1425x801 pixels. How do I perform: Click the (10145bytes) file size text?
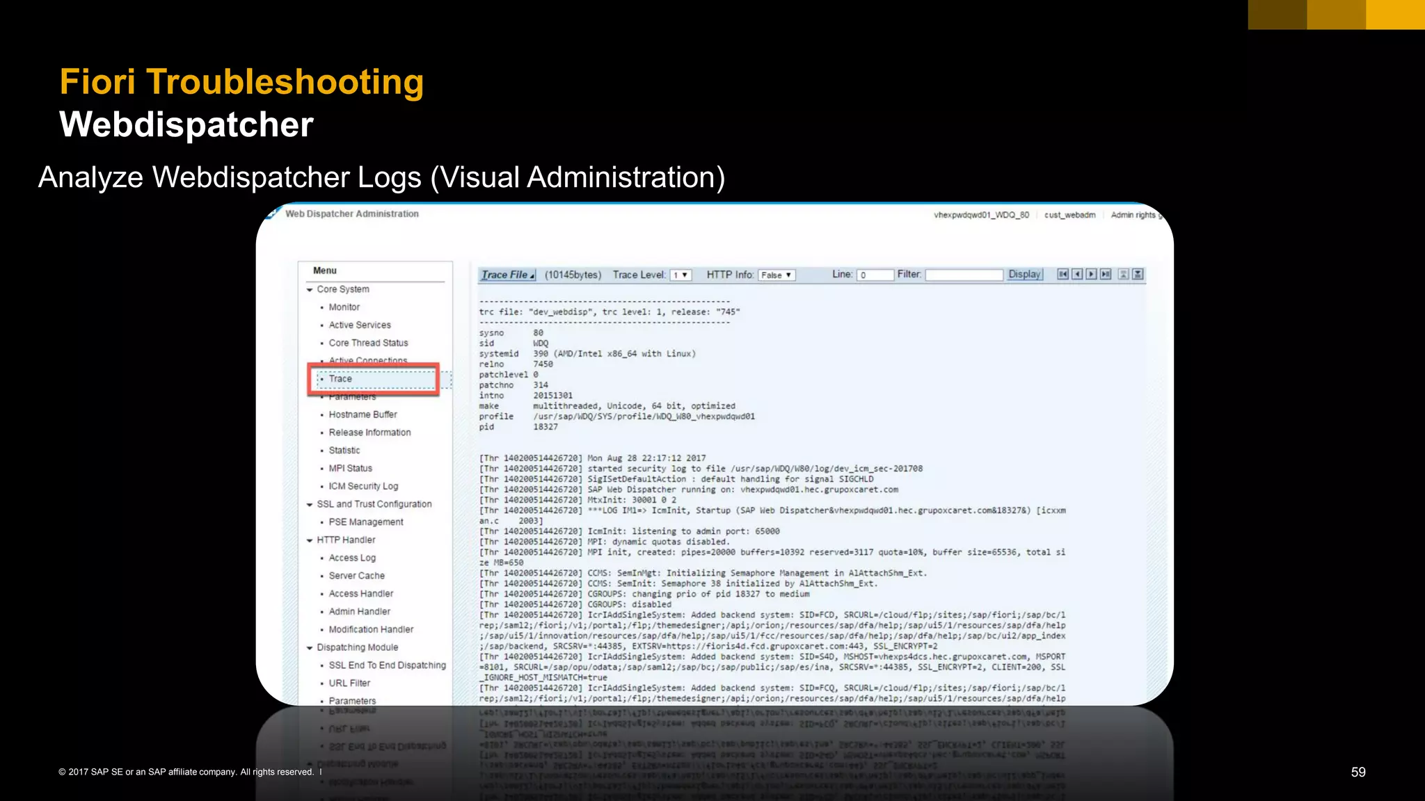[x=573, y=275]
